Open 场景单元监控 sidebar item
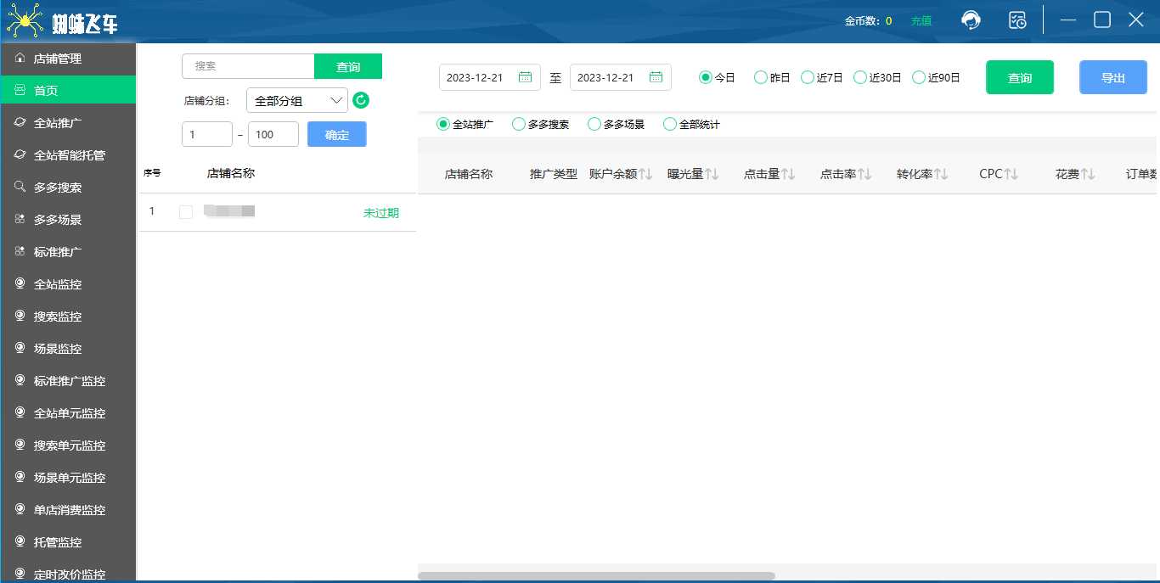The width and height of the screenshot is (1160, 583). click(68, 478)
